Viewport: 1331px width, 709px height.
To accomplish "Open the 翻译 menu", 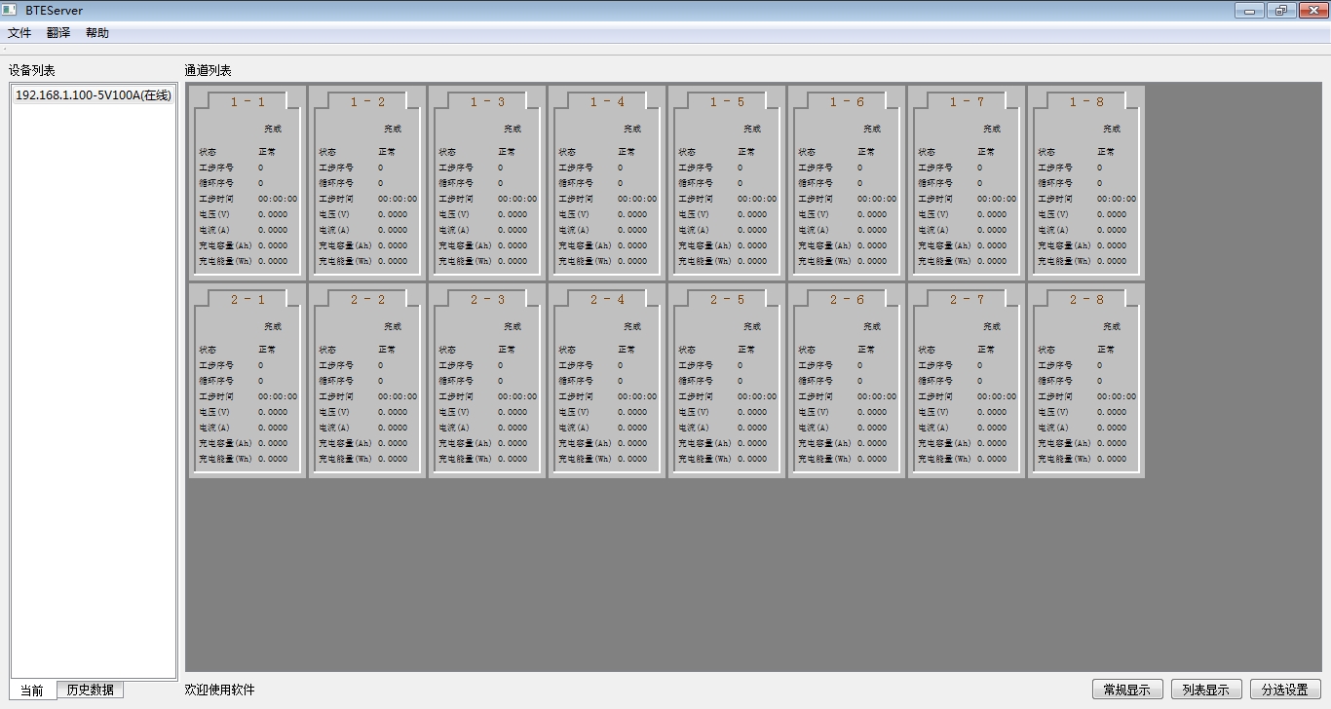I will [x=58, y=33].
